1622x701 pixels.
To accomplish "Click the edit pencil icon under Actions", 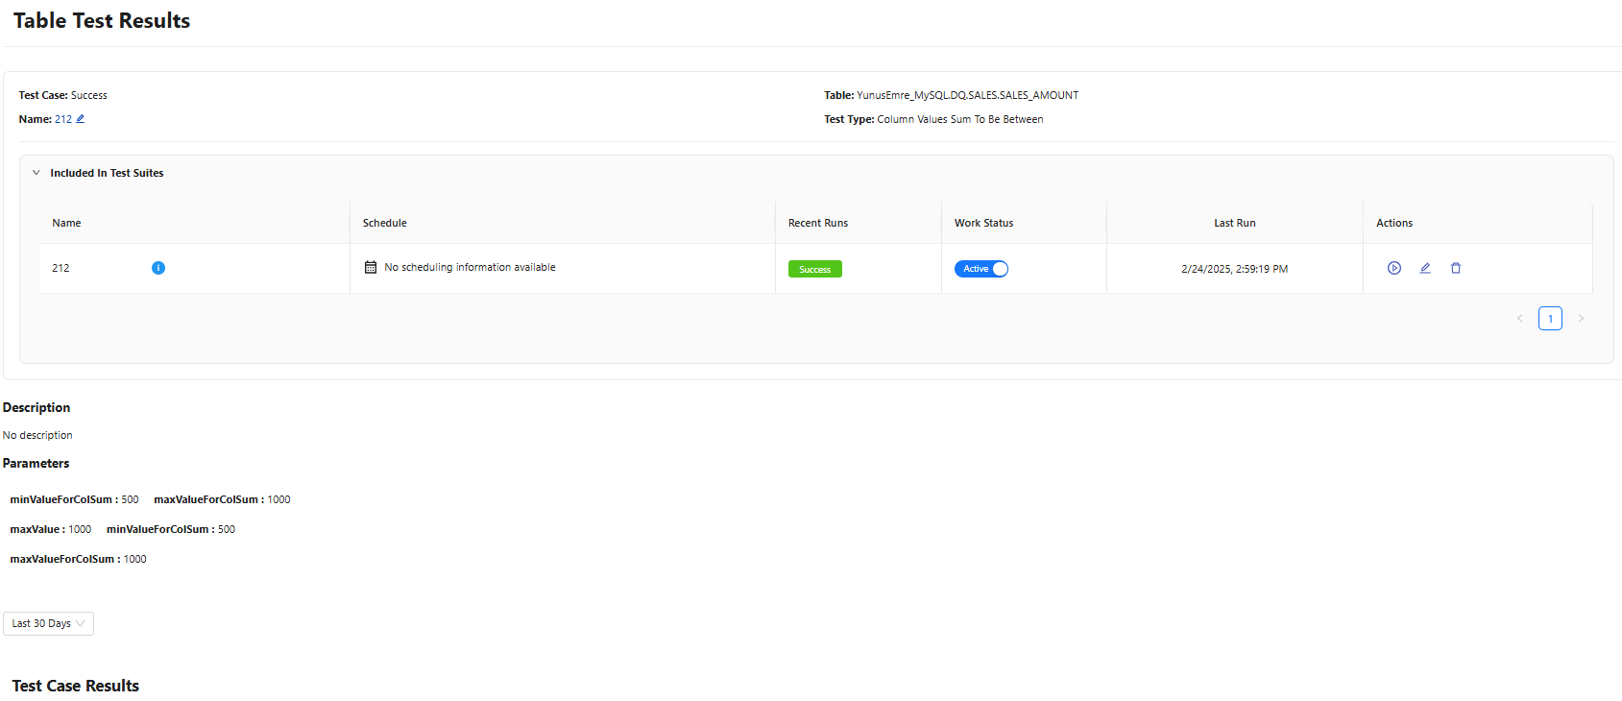I will (1425, 268).
